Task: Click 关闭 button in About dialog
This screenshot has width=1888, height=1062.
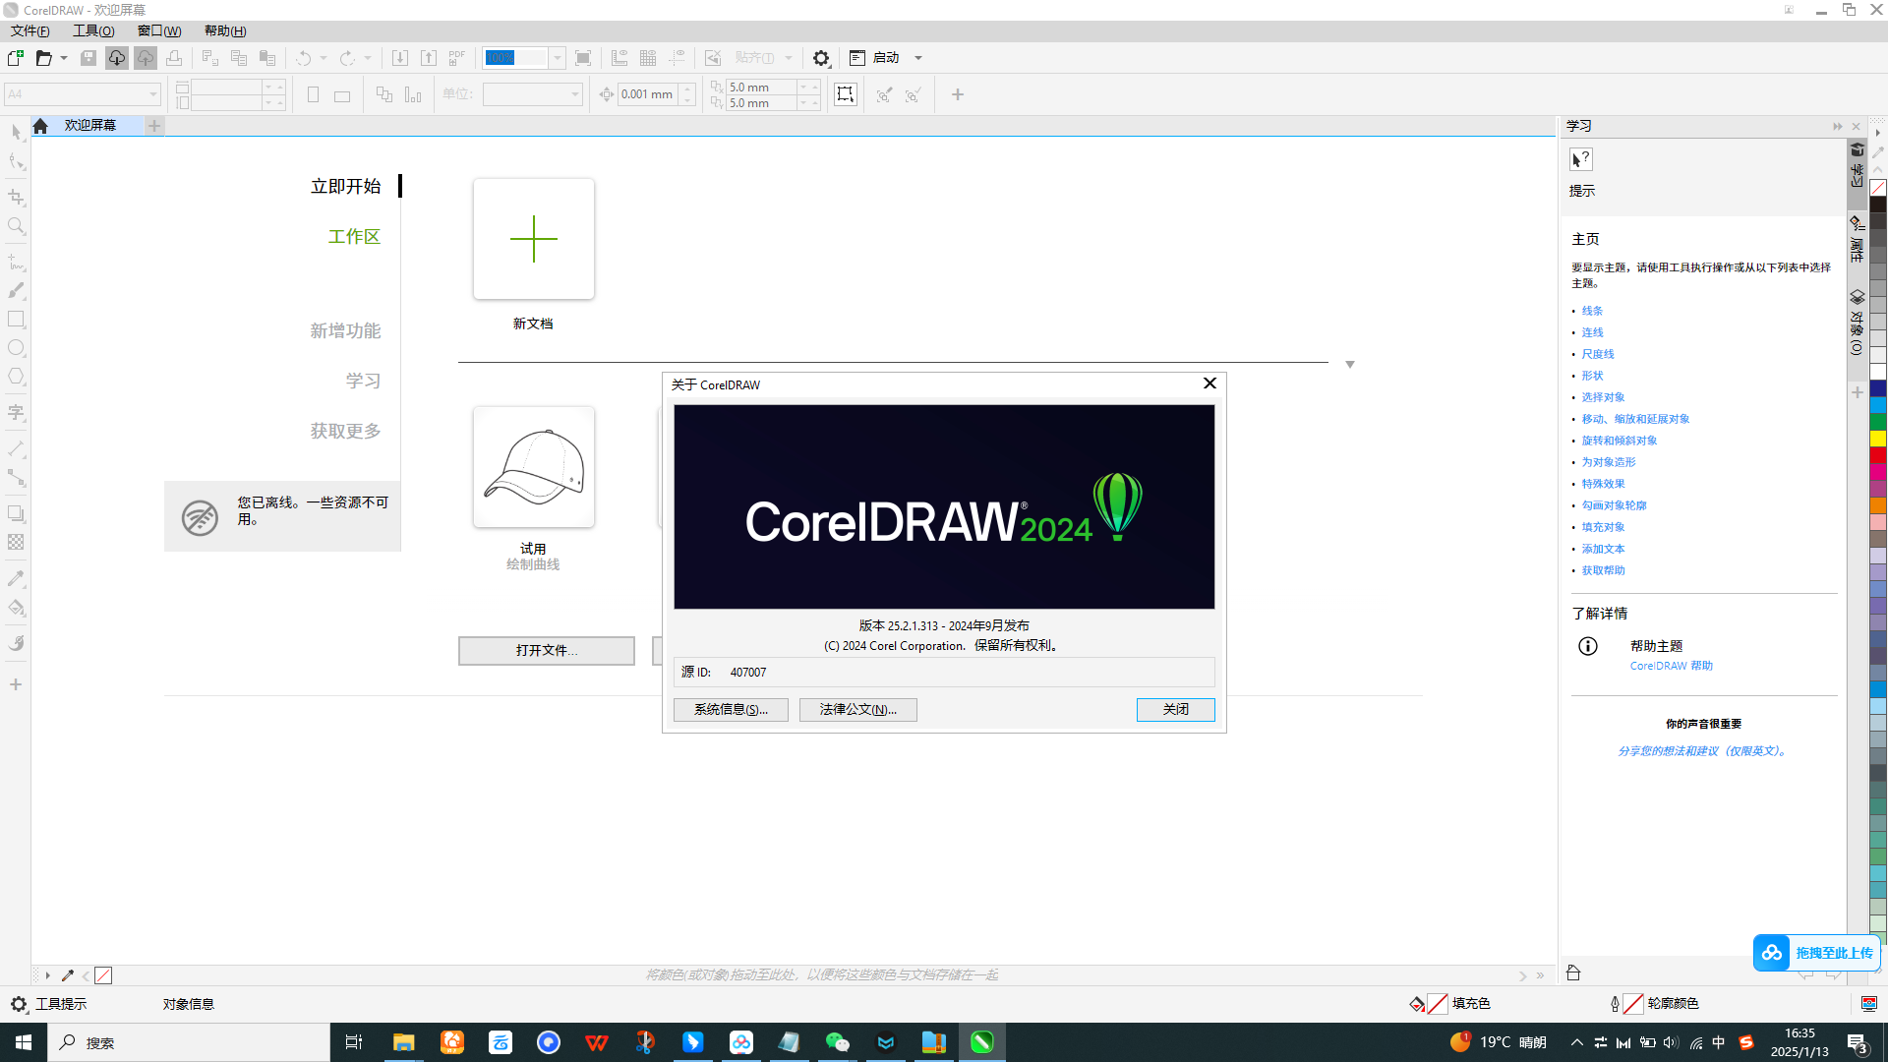Action: pos(1175,709)
